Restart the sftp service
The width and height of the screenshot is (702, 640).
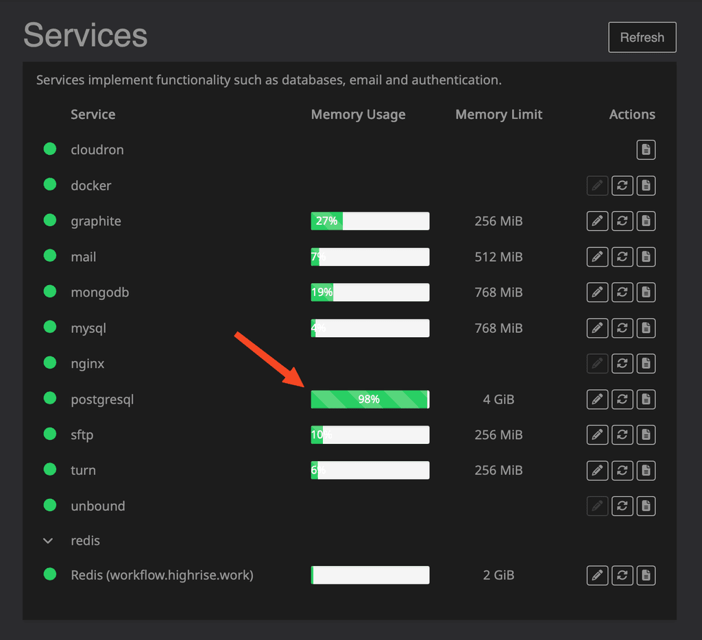[x=622, y=434]
